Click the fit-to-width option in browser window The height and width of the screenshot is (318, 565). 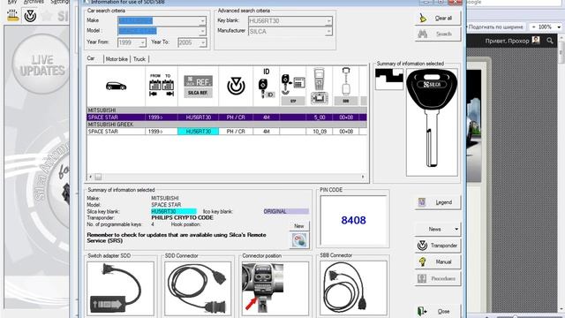(x=496, y=27)
